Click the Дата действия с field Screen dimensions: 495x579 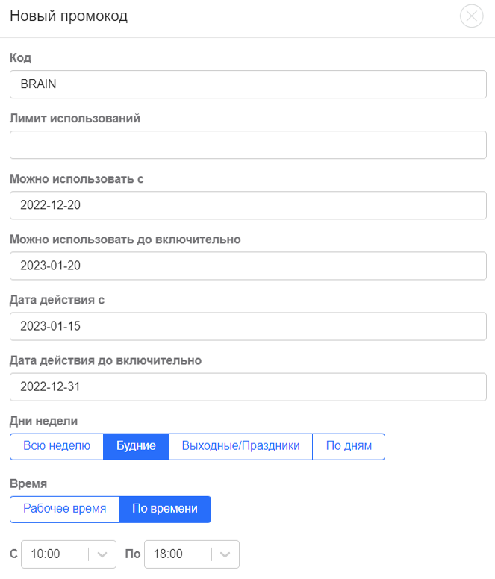(x=248, y=326)
